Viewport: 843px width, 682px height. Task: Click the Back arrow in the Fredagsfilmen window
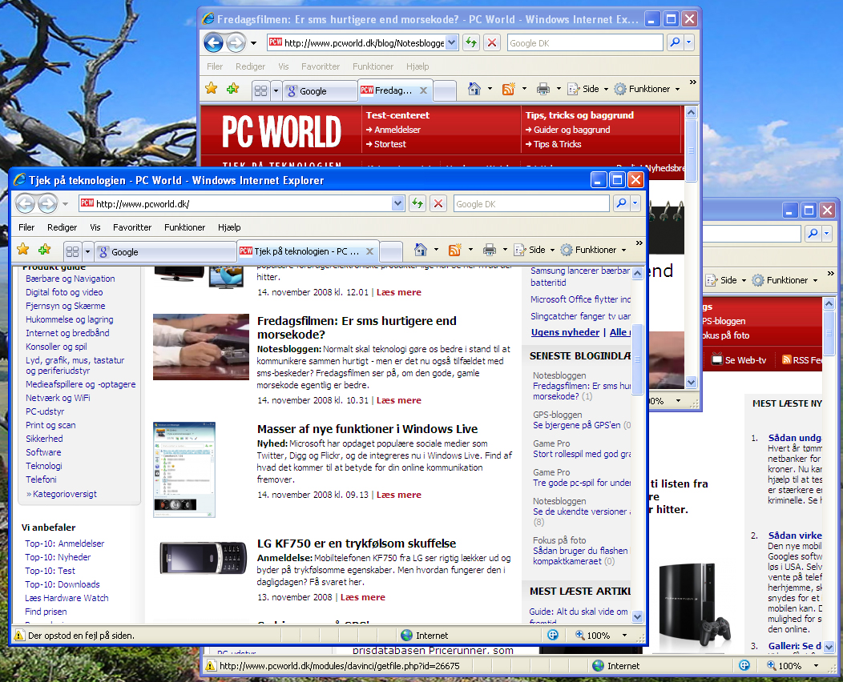213,42
